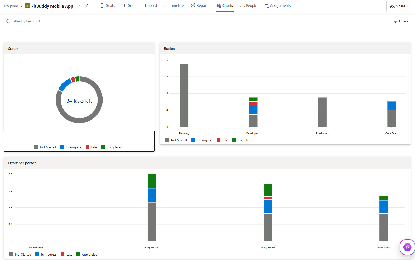The height and width of the screenshot is (260, 415).
Task: Toggle Not Started legend in Status chart
Action: [x=45, y=147]
